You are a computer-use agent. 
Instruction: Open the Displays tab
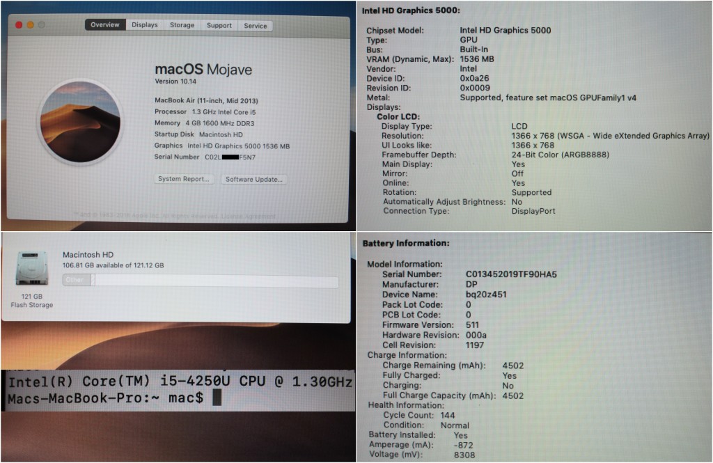coord(144,25)
